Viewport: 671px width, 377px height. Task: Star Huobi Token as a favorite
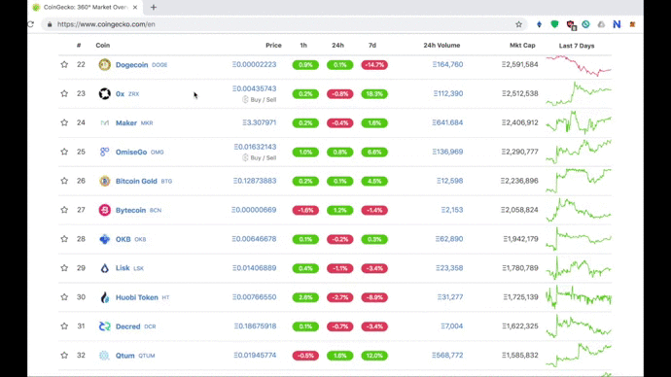[x=64, y=297]
